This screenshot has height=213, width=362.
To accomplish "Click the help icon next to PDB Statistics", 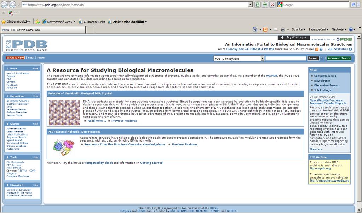I will point(350,49).
